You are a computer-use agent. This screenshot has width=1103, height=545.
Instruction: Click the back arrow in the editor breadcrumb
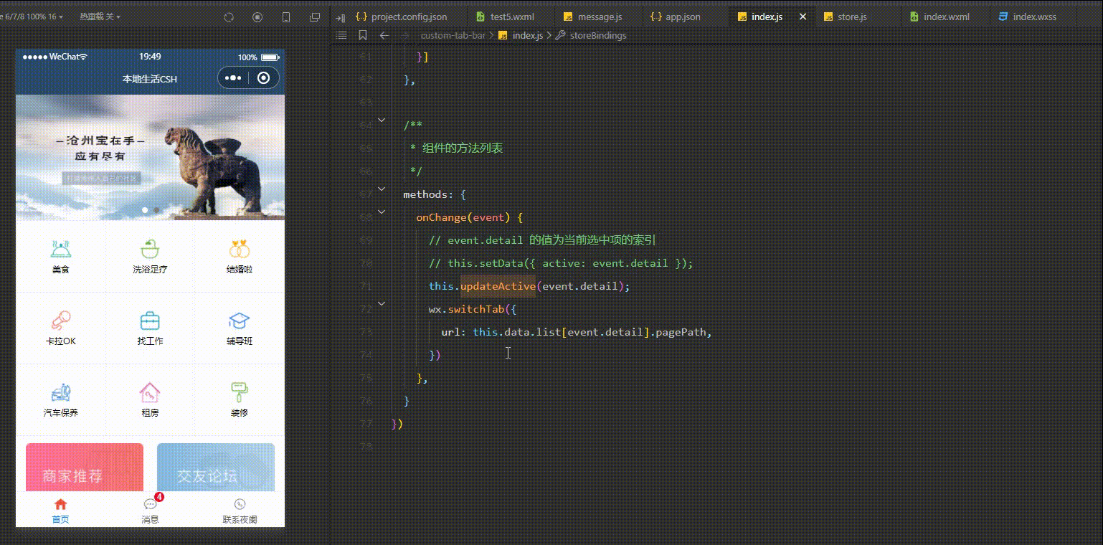(x=384, y=35)
